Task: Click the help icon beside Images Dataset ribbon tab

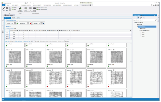Action: (x=90, y=5)
